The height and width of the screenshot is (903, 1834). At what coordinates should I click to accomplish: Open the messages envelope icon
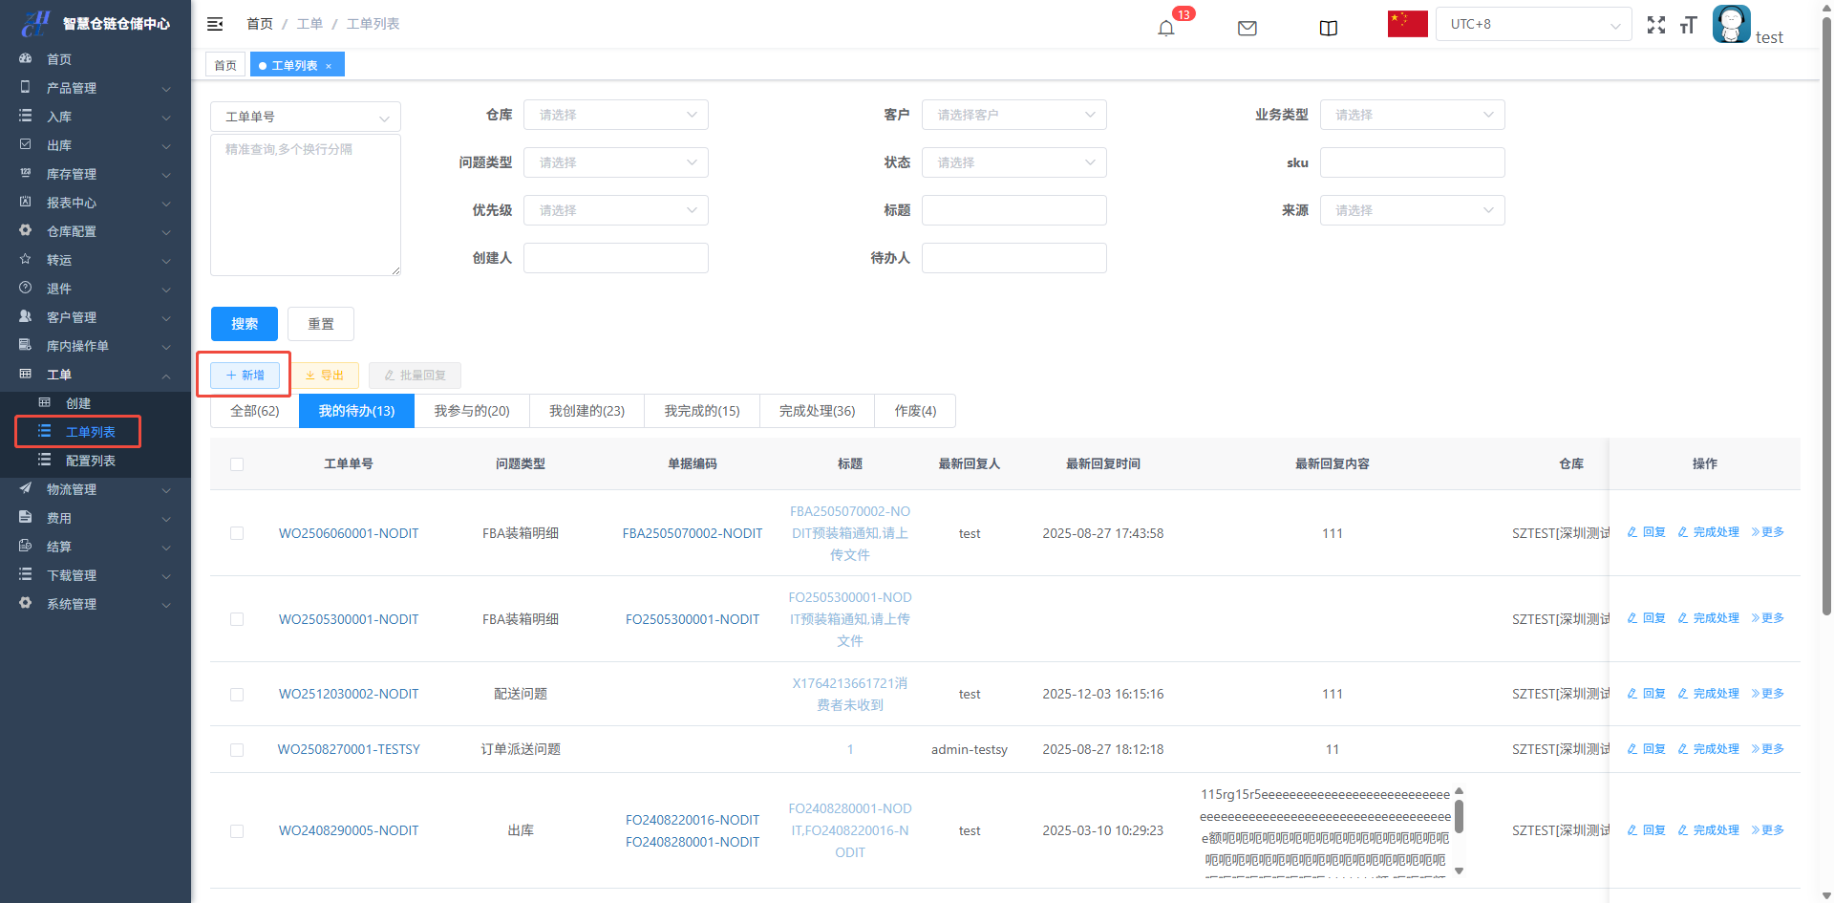coord(1247,28)
